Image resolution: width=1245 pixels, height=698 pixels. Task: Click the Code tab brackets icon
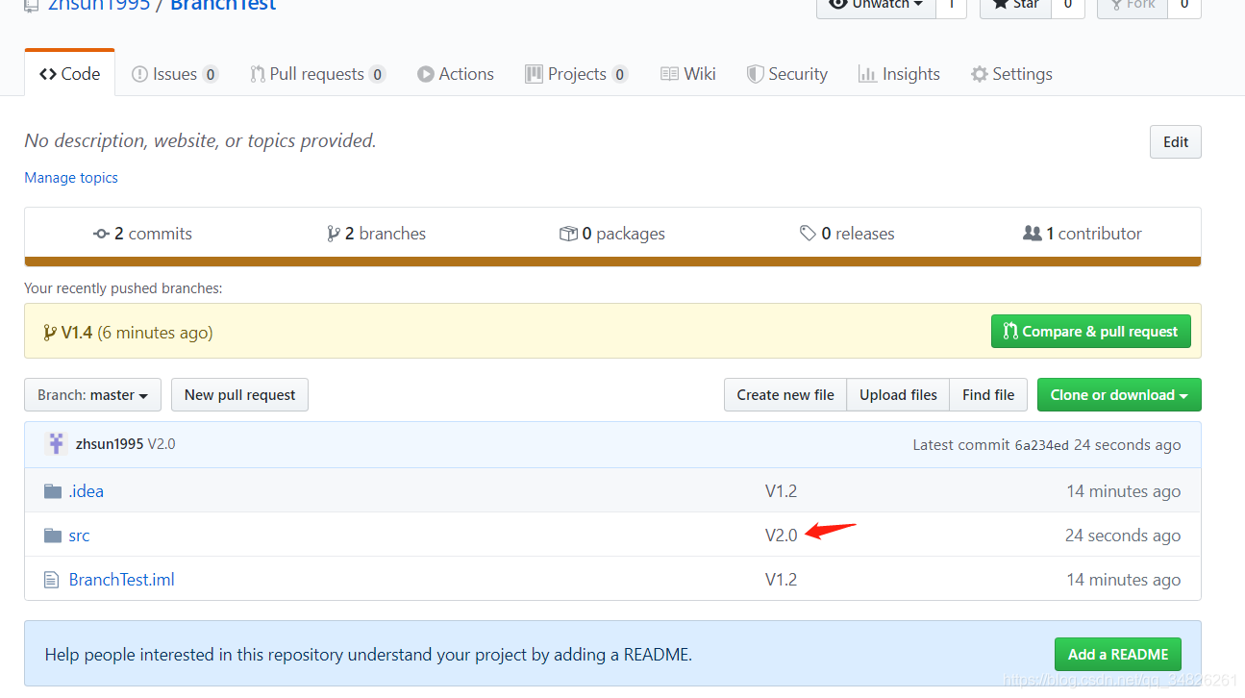pos(48,74)
